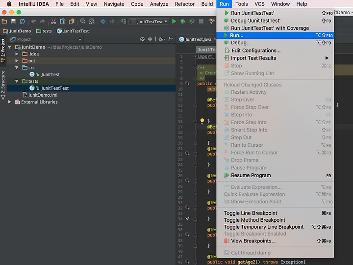Click the run test gutter icon on line 22
This screenshot has height=265, width=353.
point(187,154)
